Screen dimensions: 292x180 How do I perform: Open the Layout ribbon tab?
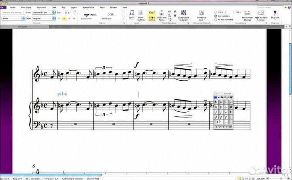click(74, 7)
